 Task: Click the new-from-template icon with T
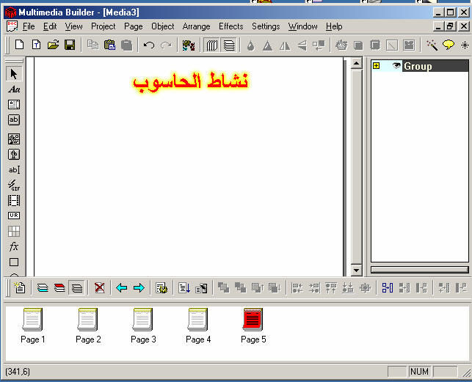coord(37,45)
